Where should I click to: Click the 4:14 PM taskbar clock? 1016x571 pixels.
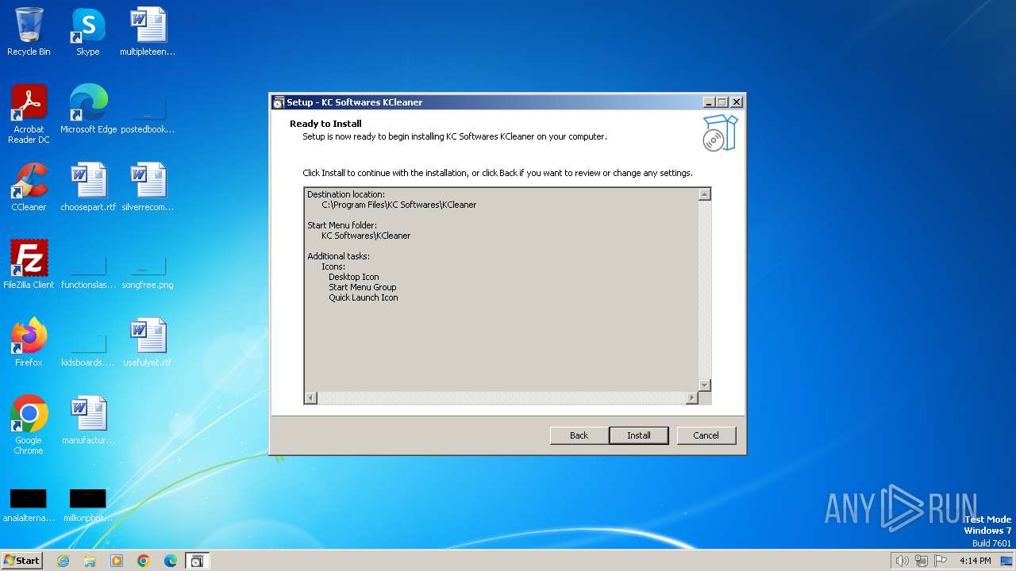tap(976, 561)
